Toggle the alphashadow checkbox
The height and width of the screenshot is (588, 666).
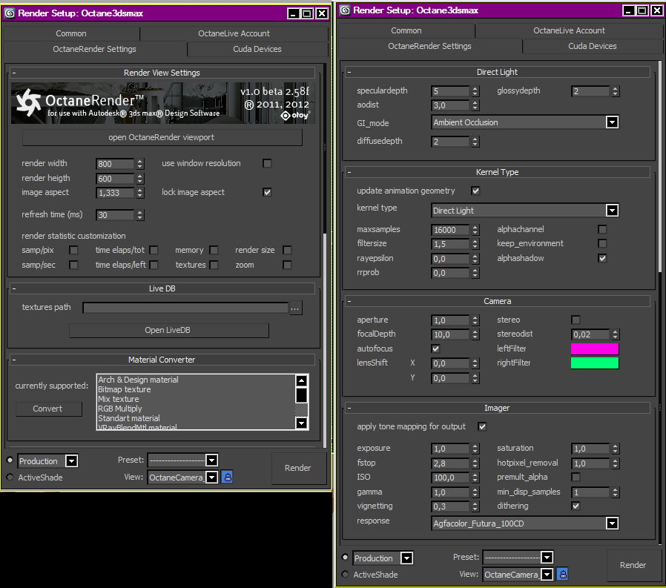tap(602, 258)
